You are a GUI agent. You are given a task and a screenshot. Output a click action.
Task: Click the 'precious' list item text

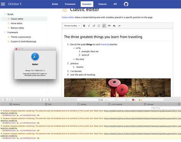(x=74, y=63)
